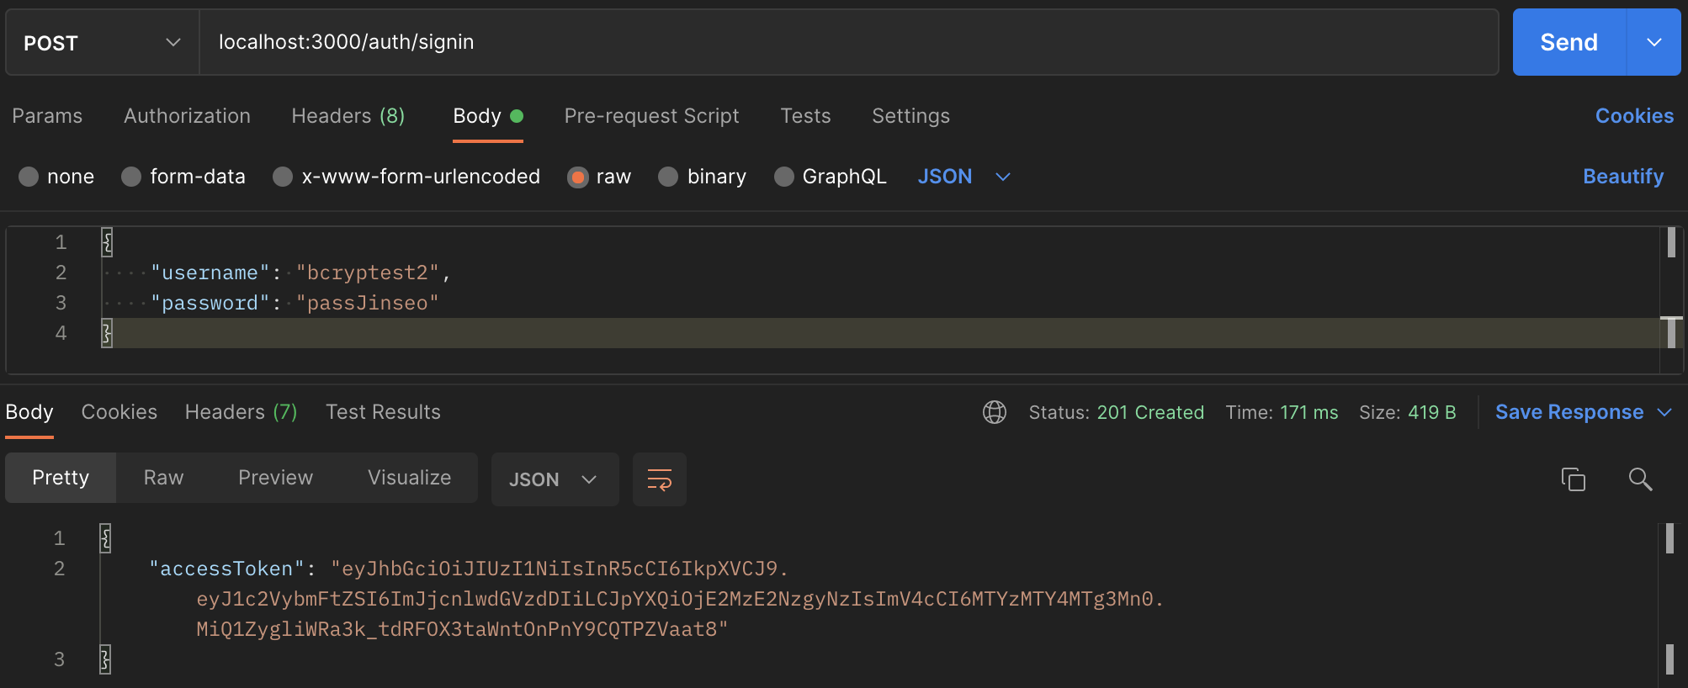Click the Save Response button
This screenshot has height=688, width=1688.
[1569, 412]
